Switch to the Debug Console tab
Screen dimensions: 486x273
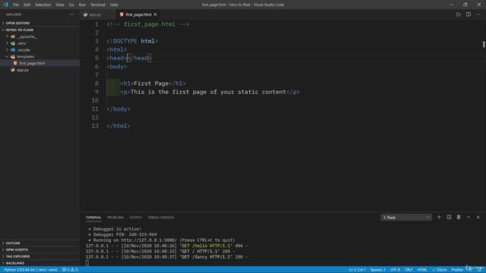(x=161, y=218)
